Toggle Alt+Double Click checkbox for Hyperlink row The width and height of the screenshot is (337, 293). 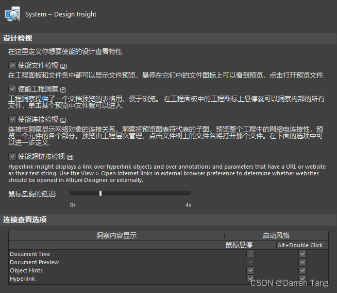pos(302,279)
